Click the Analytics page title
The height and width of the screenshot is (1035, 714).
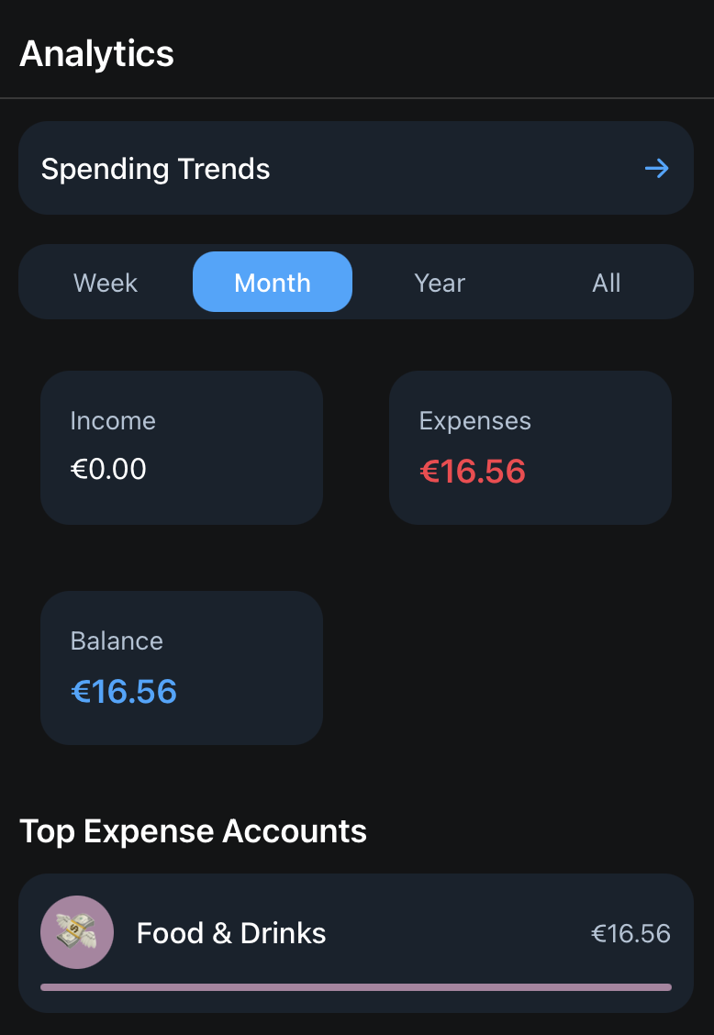coord(97,53)
